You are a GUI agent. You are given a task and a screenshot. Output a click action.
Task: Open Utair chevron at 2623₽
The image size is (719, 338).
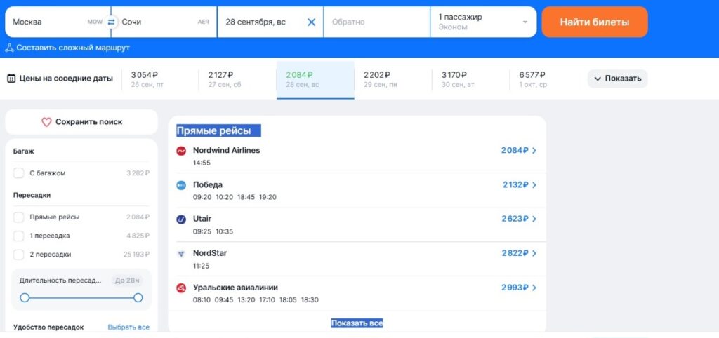[x=534, y=219]
